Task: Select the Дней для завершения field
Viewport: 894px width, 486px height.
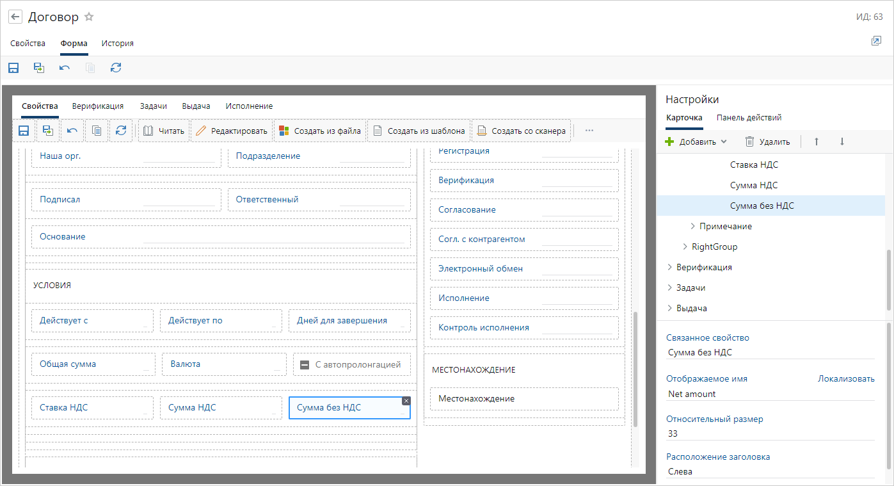Action: (349, 321)
